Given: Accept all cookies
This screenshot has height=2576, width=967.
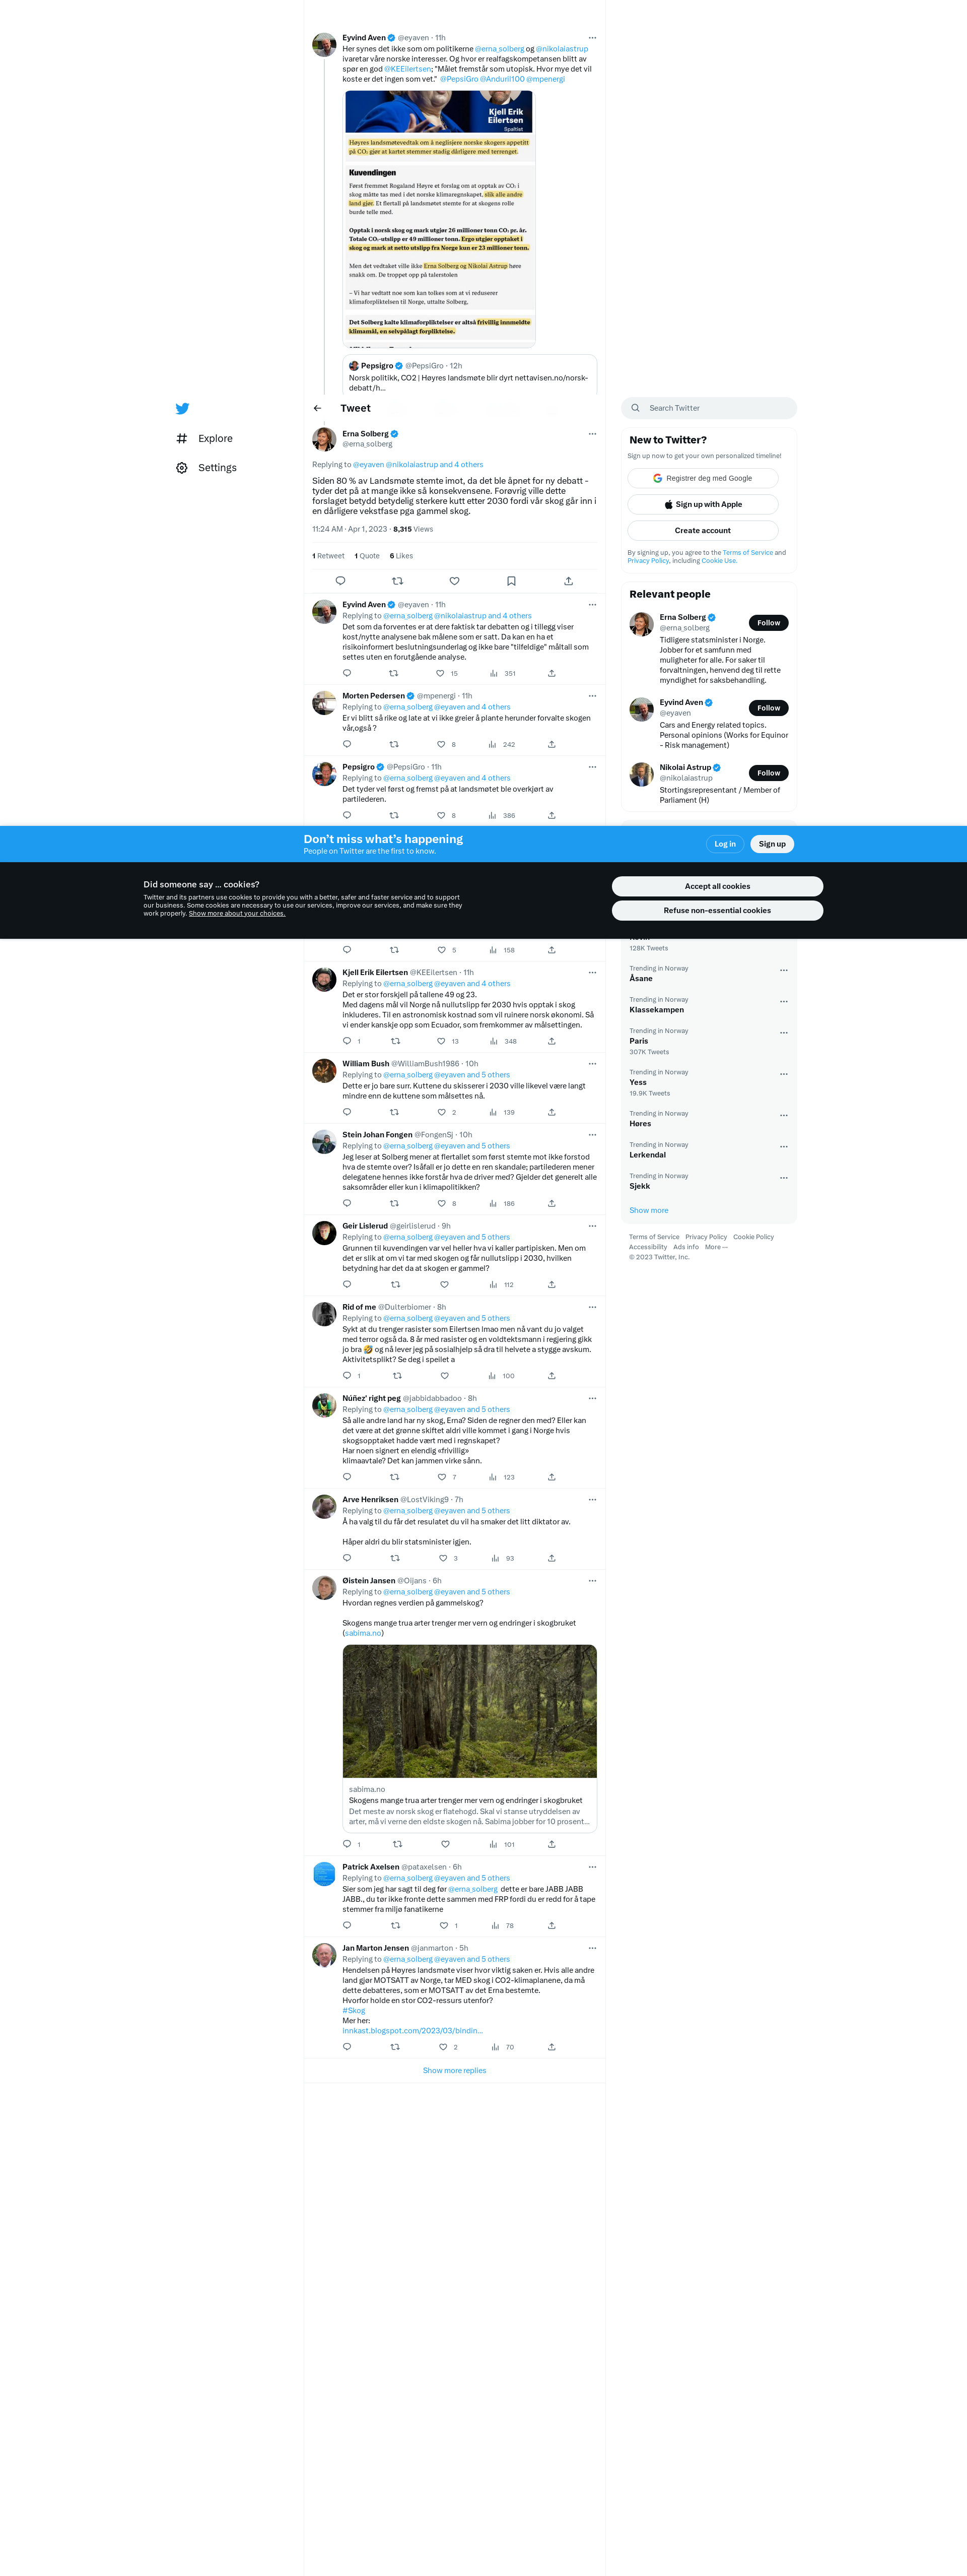Looking at the screenshot, I should coord(717,886).
